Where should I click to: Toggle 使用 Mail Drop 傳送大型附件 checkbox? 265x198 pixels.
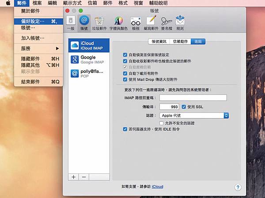click(x=125, y=79)
